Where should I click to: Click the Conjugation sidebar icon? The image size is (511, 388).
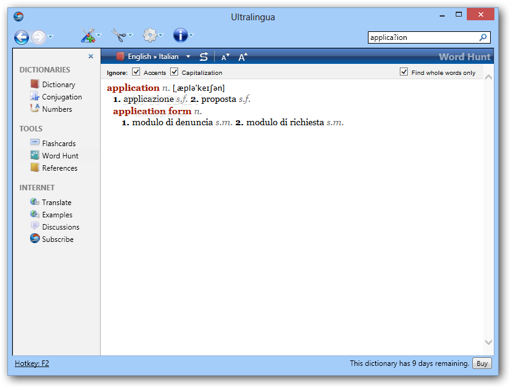click(x=35, y=96)
